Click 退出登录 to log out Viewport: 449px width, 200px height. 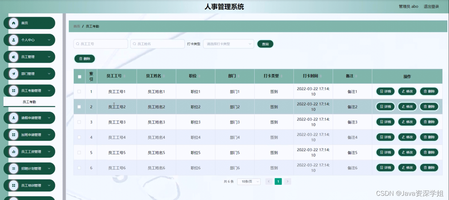pyautogui.click(x=431, y=6)
